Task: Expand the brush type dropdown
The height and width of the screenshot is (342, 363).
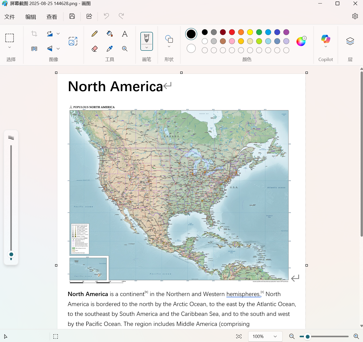Action: point(147,47)
